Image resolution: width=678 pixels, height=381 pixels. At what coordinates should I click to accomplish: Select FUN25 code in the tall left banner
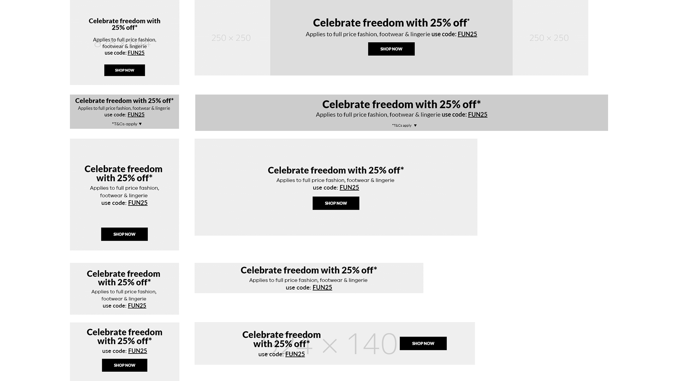coord(138,203)
